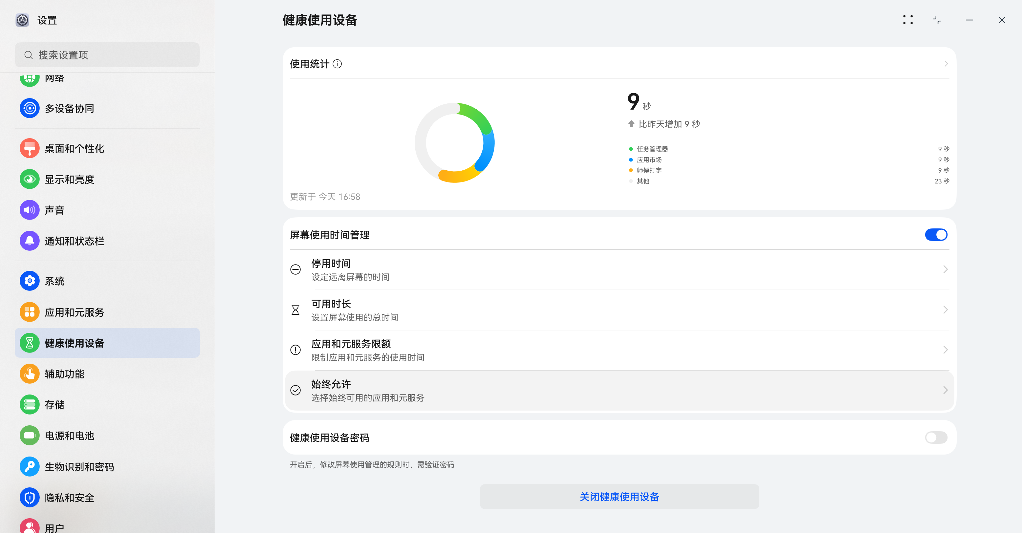Select 多设备协同 in the sidebar
The width and height of the screenshot is (1022, 533).
point(69,108)
